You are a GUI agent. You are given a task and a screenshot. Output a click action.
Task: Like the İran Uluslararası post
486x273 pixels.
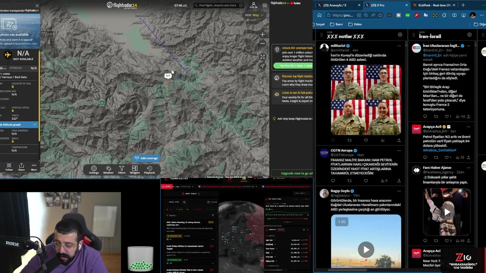447,116
